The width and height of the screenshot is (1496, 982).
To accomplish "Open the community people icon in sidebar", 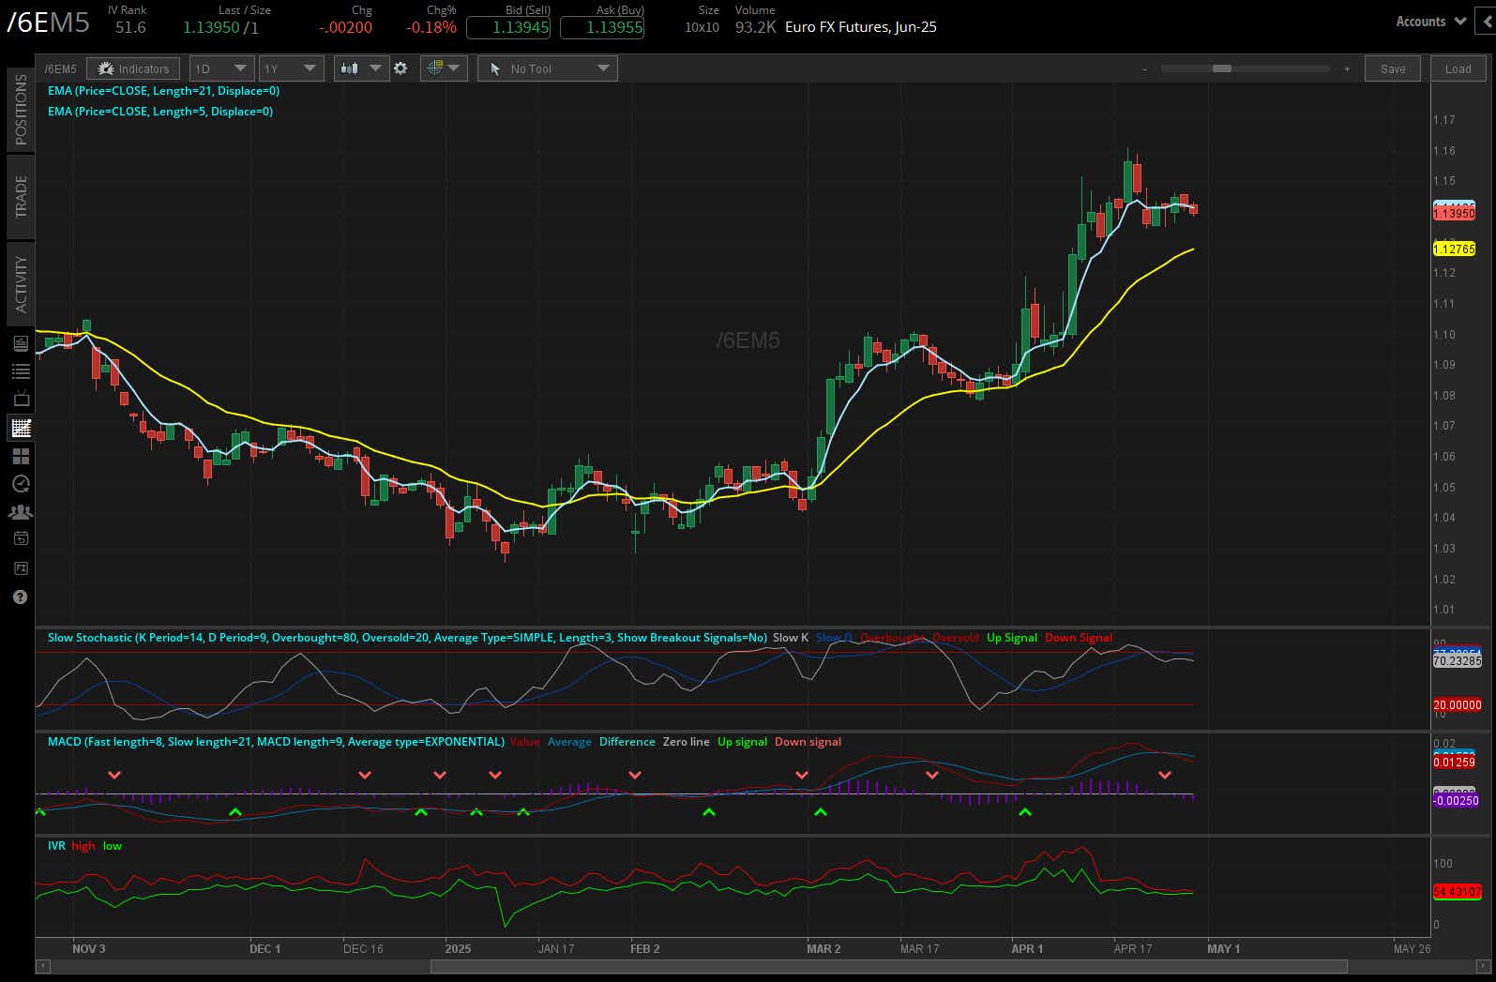I will pos(21,512).
